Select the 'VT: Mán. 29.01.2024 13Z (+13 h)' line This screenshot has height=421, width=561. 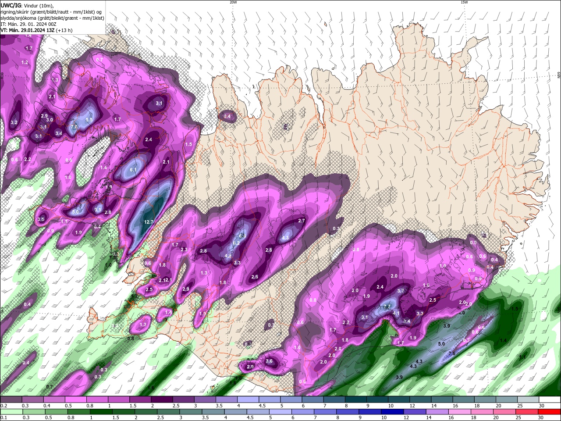point(36,30)
